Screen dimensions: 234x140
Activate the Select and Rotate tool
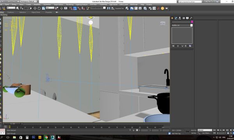click(x=39, y=8)
